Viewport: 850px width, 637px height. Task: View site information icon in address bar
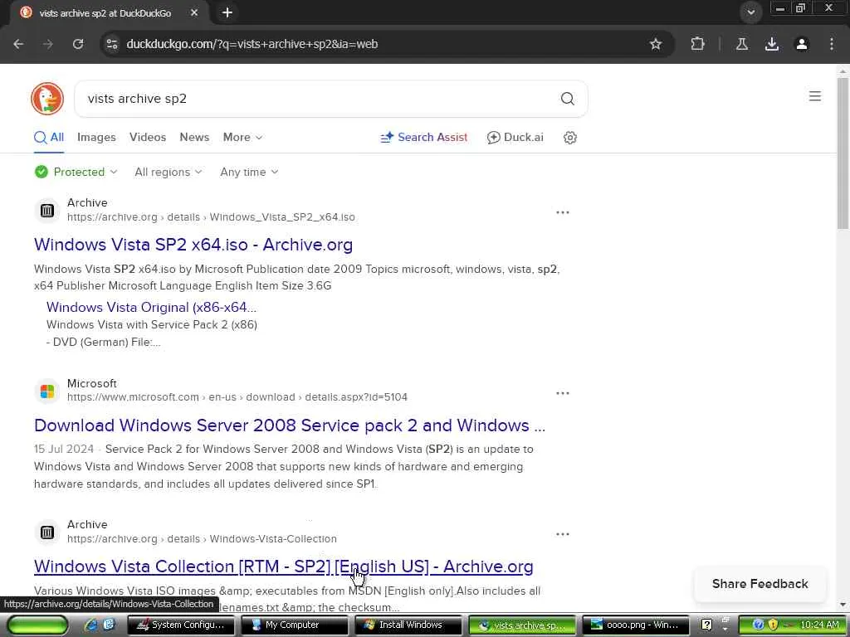pos(112,44)
